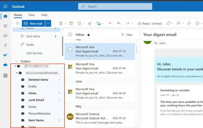The width and height of the screenshot is (203, 128).
Task: Click the Flag icon in toolbar
Action: [179, 23]
